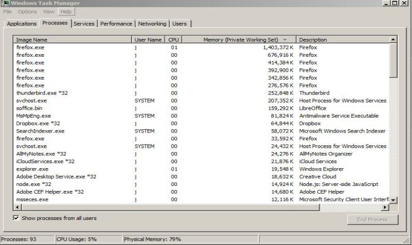The width and height of the screenshot is (412, 245).
Task: Maximize the Task Manager window
Action: pos(395,3)
